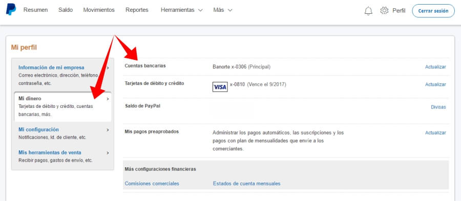The height and width of the screenshot is (201, 461).
Task: Click the Mis pagos preaprobados label
Action: (x=152, y=131)
